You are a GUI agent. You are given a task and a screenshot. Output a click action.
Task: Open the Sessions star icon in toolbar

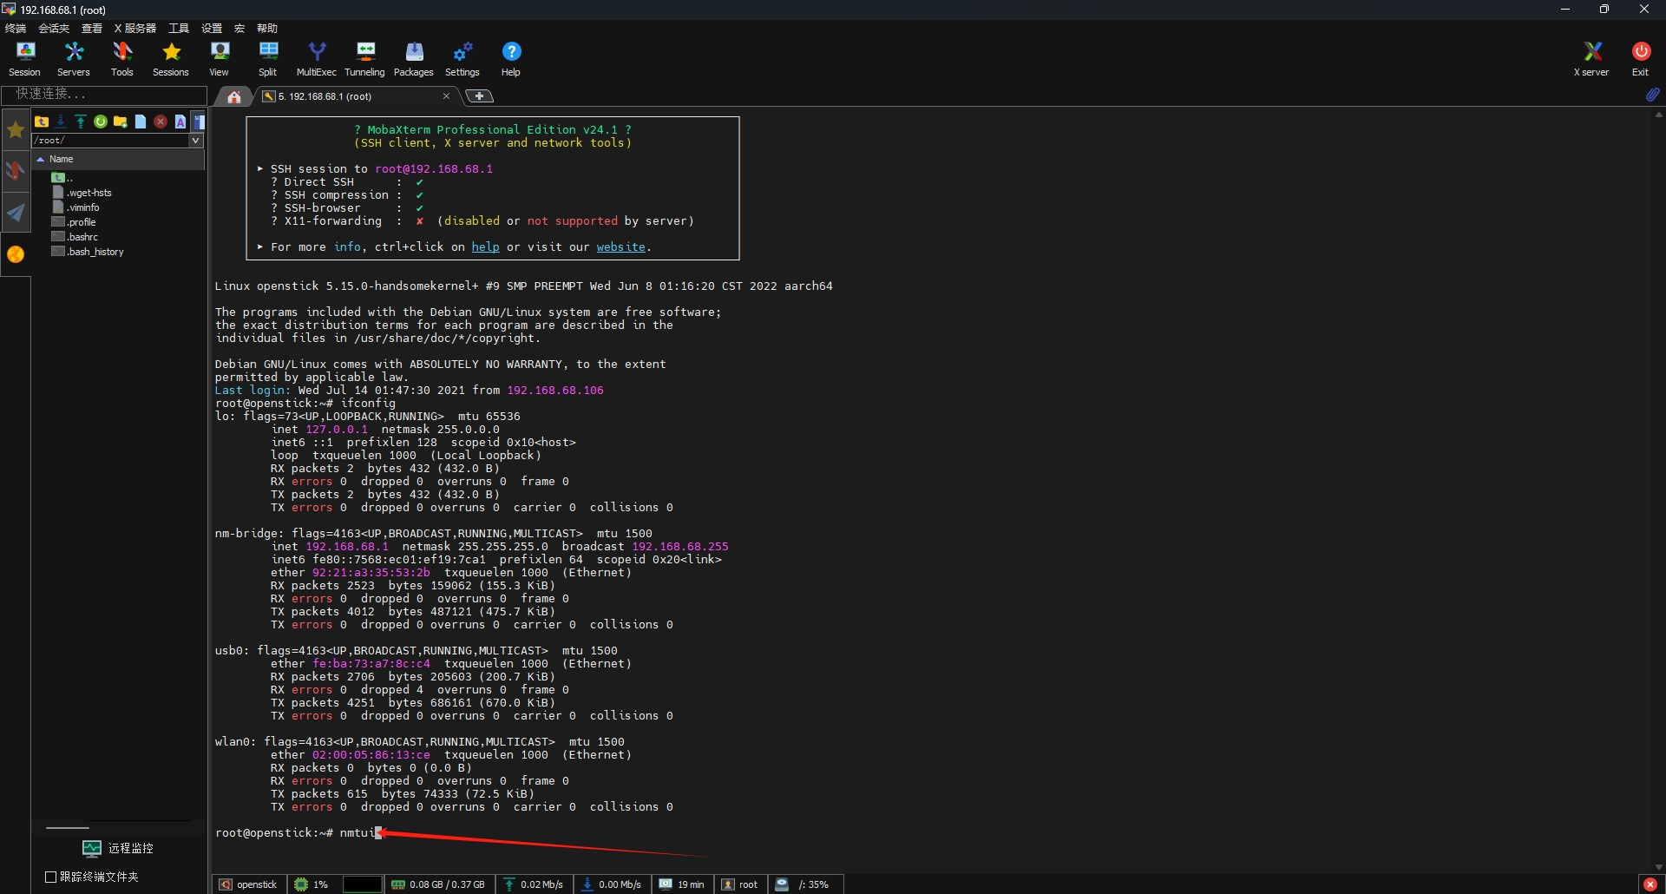(x=171, y=59)
